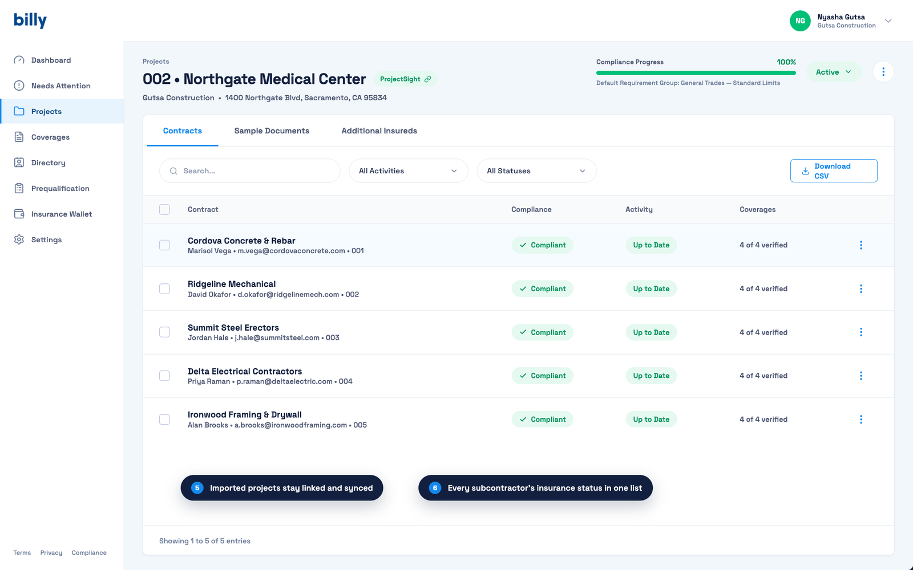
Task: Open row menu for Summit Steel Erectors
Action: 861,332
